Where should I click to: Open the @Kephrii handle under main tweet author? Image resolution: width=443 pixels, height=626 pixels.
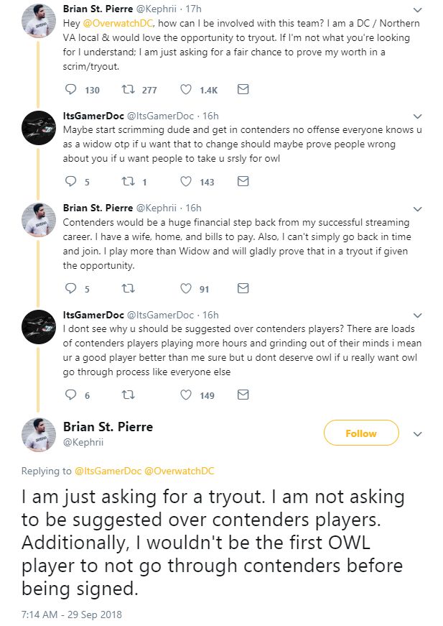(x=83, y=441)
